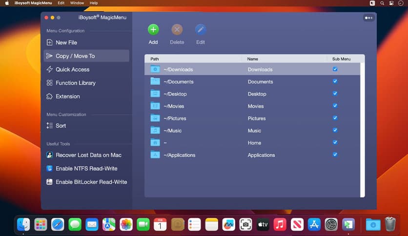Select the ~/Desktop path text
This screenshot has width=408, height=236.
175,94
